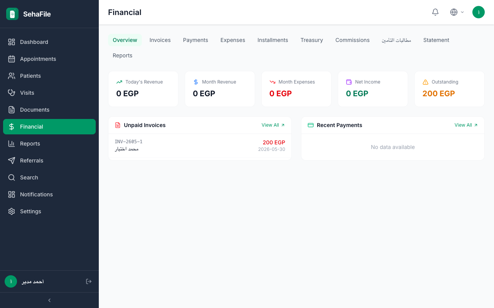Click the Financial page heading
494x308 pixels.
tap(125, 12)
